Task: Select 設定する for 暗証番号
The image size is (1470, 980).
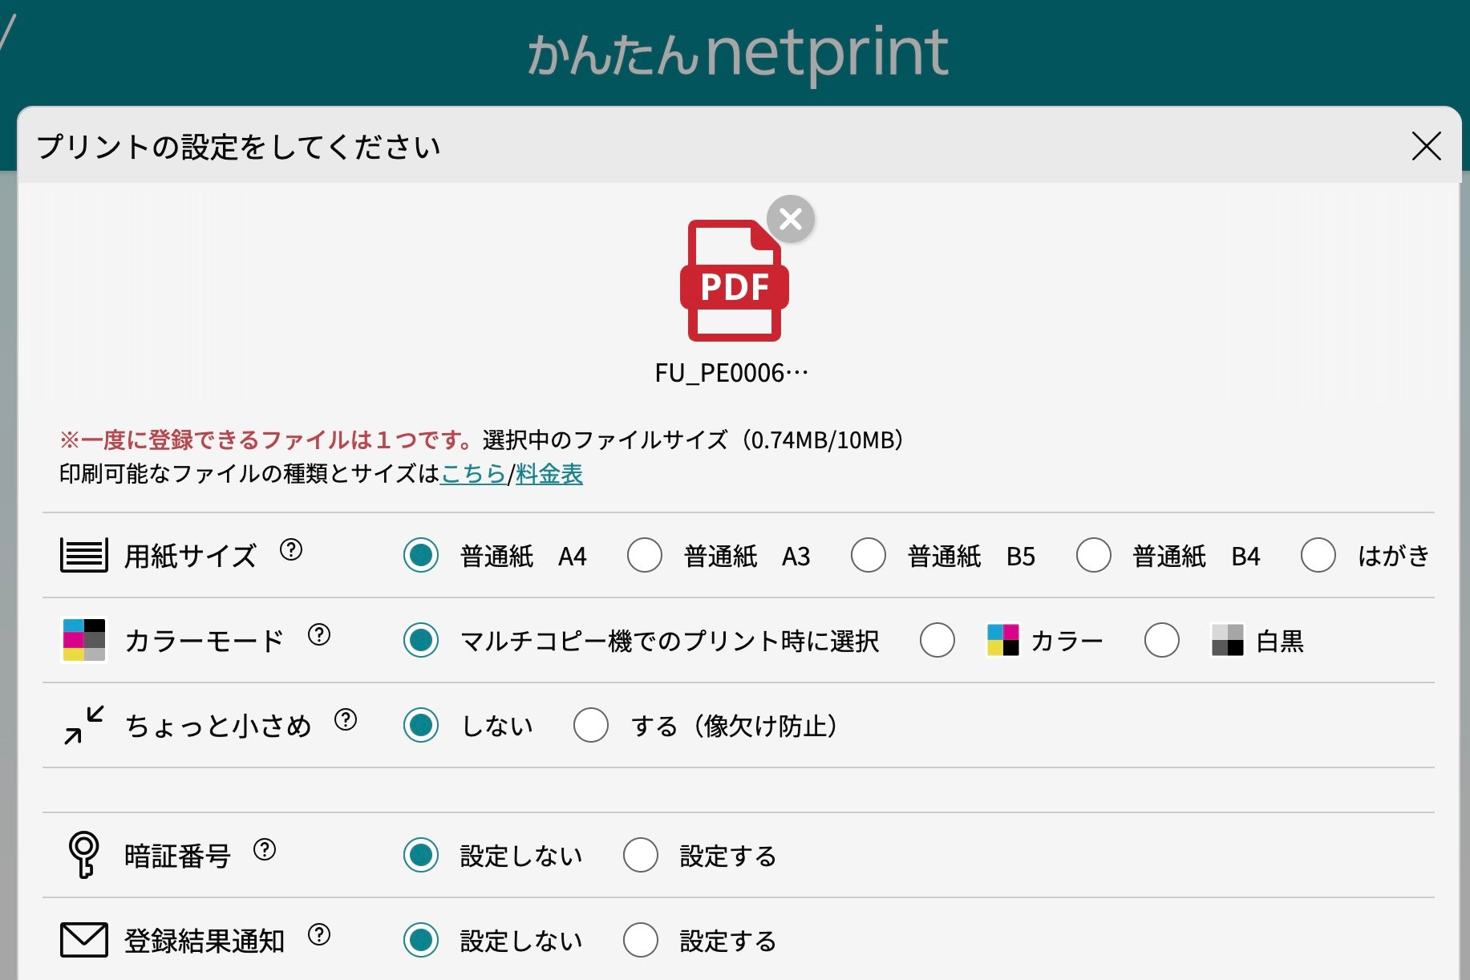Action: tap(641, 855)
